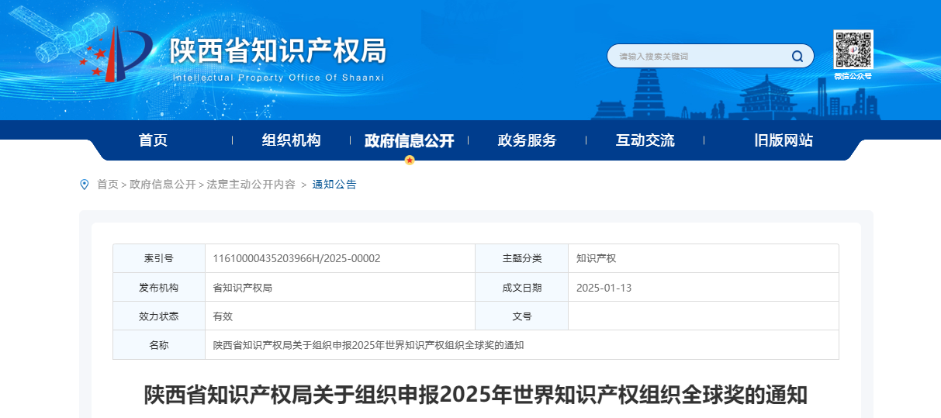Click the 微信公众号 caption under QR code
Screen dimensions: 941x418
[x=853, y=76]
